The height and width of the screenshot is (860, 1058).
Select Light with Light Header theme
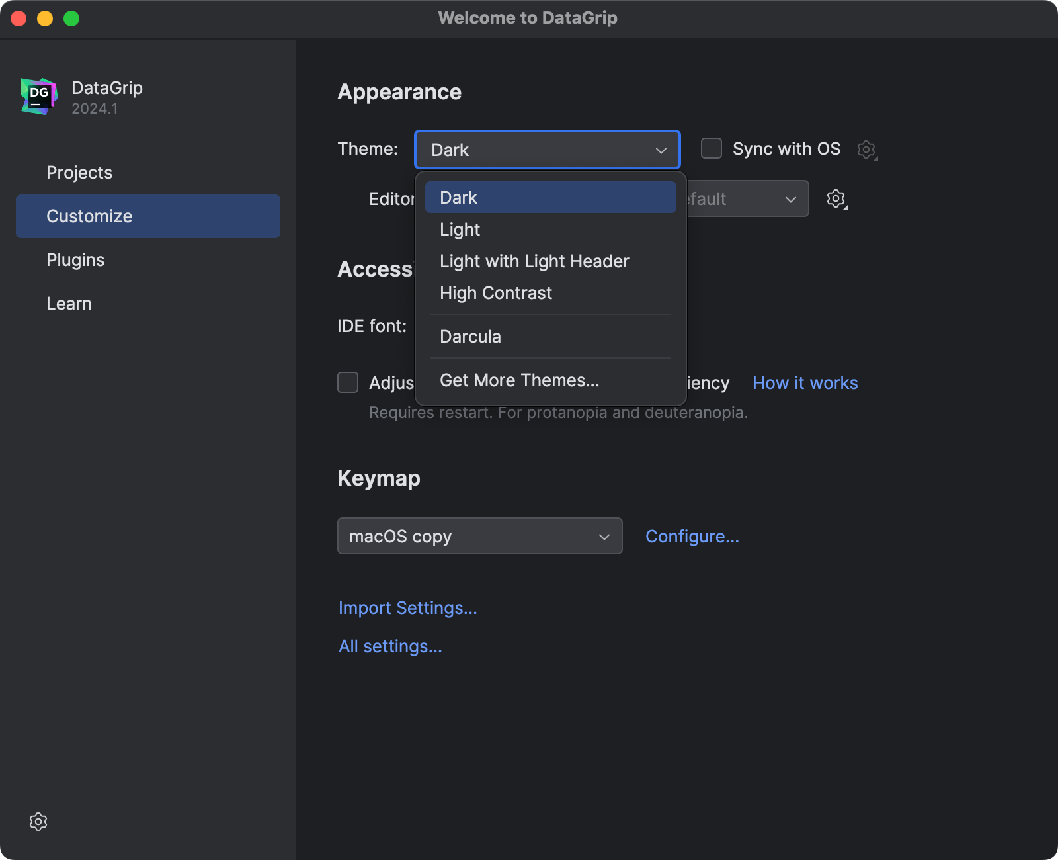(x=534, y=261)
